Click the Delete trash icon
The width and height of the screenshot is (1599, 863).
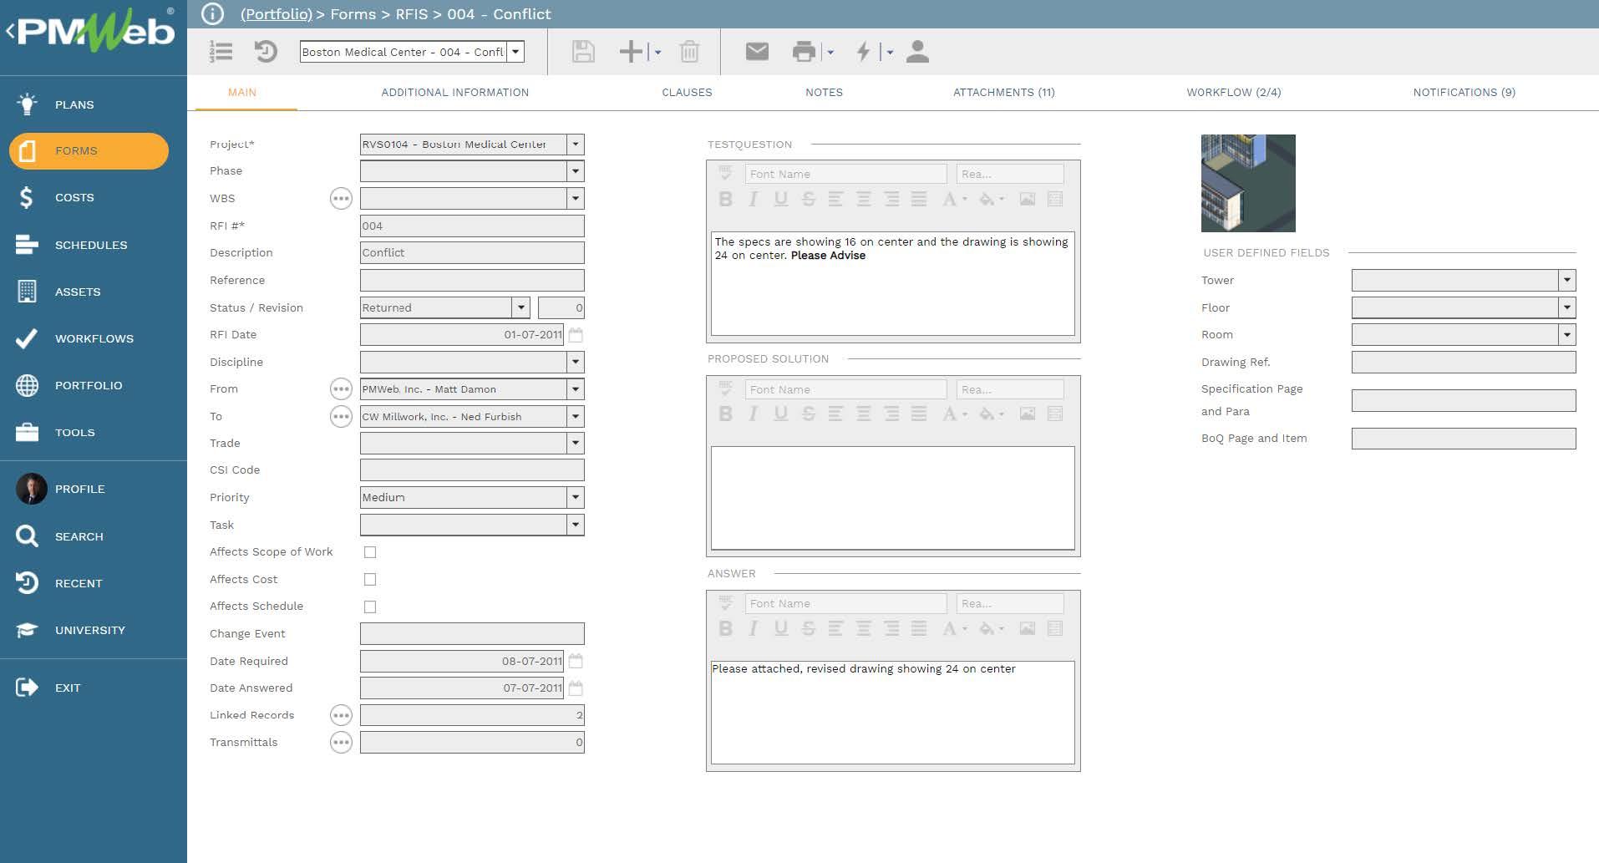click(x=689, y=52)
